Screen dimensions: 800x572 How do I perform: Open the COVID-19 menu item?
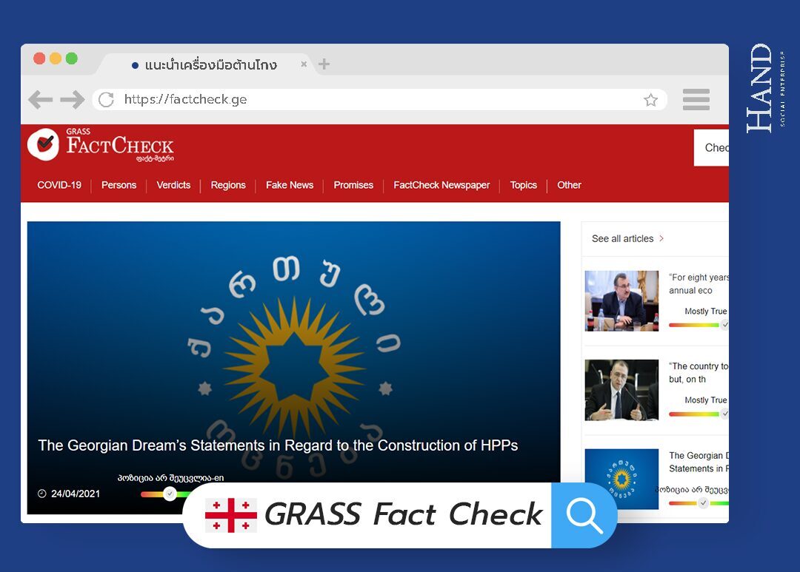pyautogui.click(x=59, y=185)
